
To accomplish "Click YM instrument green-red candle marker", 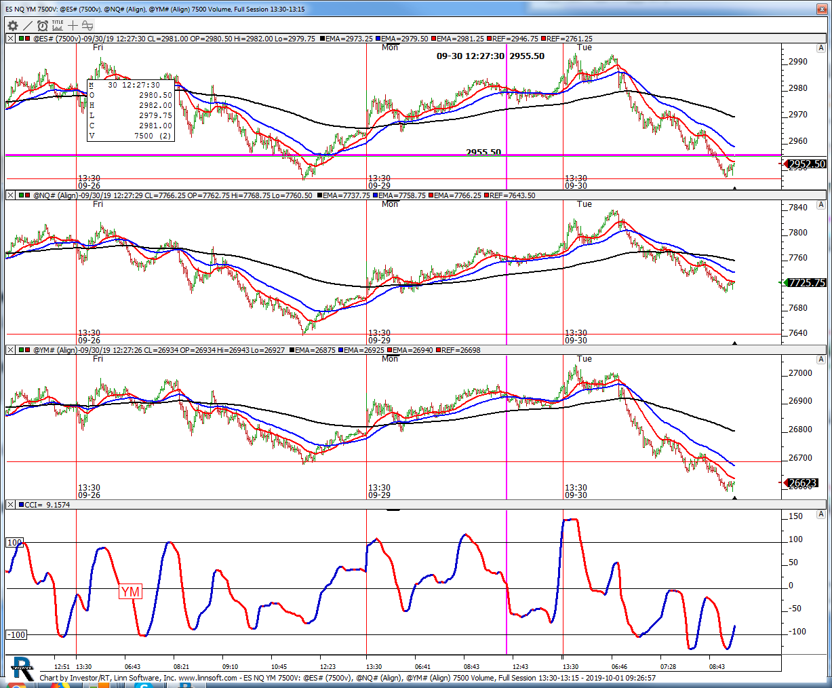I will [24, 350].
